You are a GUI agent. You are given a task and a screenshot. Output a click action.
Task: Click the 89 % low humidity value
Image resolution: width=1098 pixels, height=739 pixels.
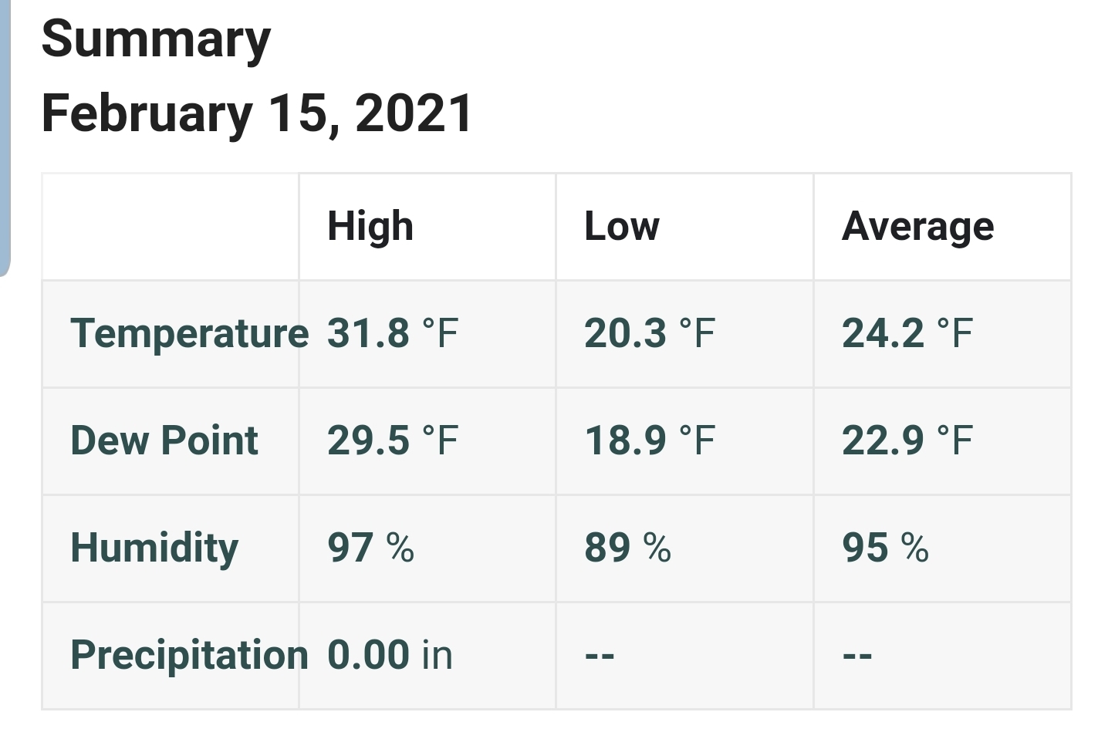(x=627, y=548)
